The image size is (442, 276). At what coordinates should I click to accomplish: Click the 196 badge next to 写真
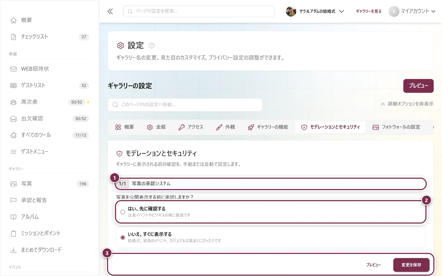(x=83, y=184)
